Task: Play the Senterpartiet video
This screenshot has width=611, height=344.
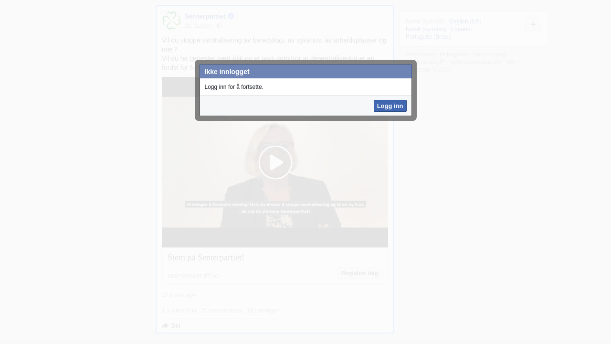Action: tap(275, 162)
